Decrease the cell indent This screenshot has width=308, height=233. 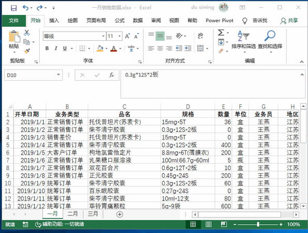tap(179, 48)
